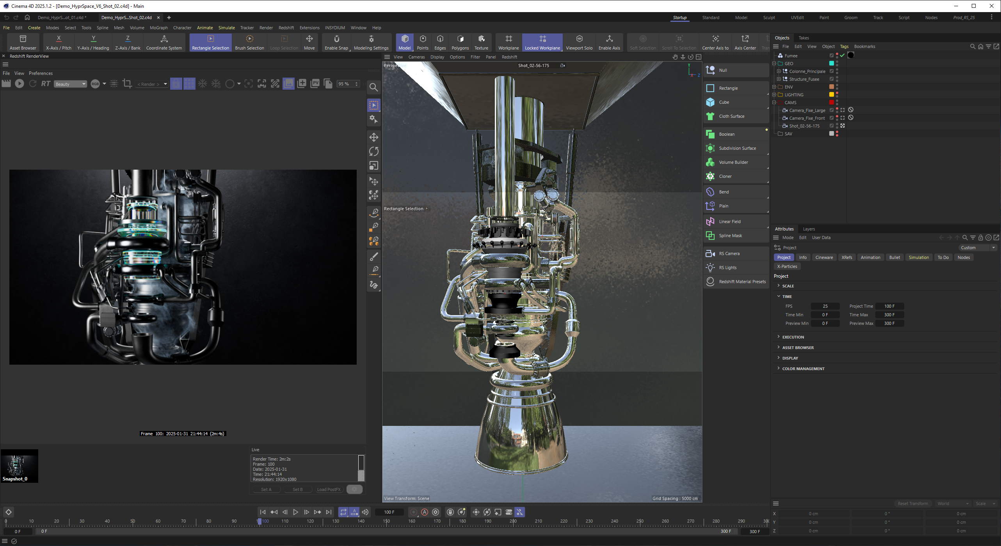Toggle Enable Axis mode
This screenshot has height=546, width=1001.
coord(609,43)
